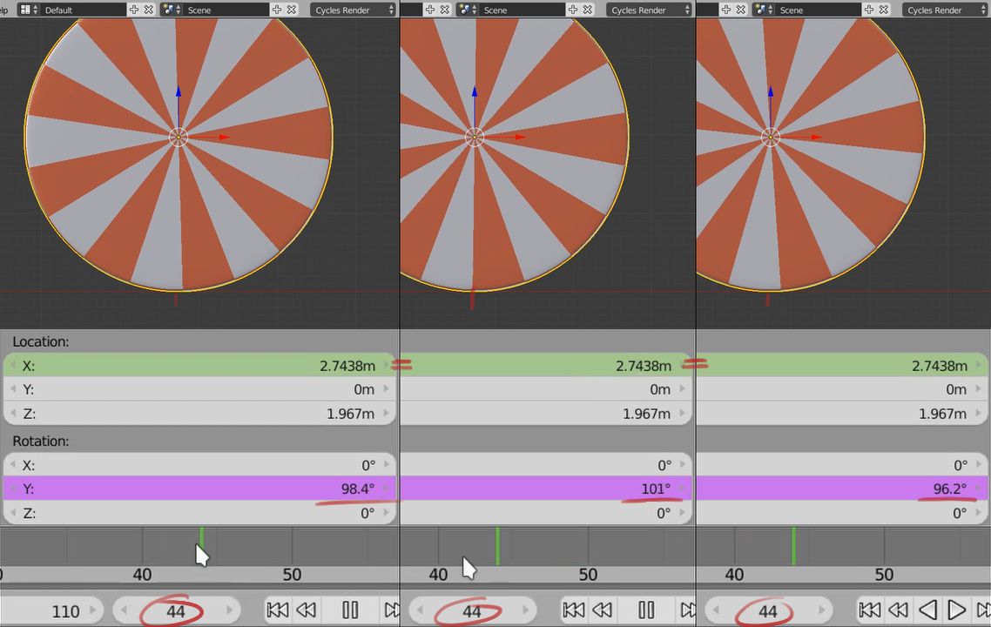Screen dimensions: 991x627
Task: Select Location X 2.7438m field in middle panel
Action: coord(546,366)
